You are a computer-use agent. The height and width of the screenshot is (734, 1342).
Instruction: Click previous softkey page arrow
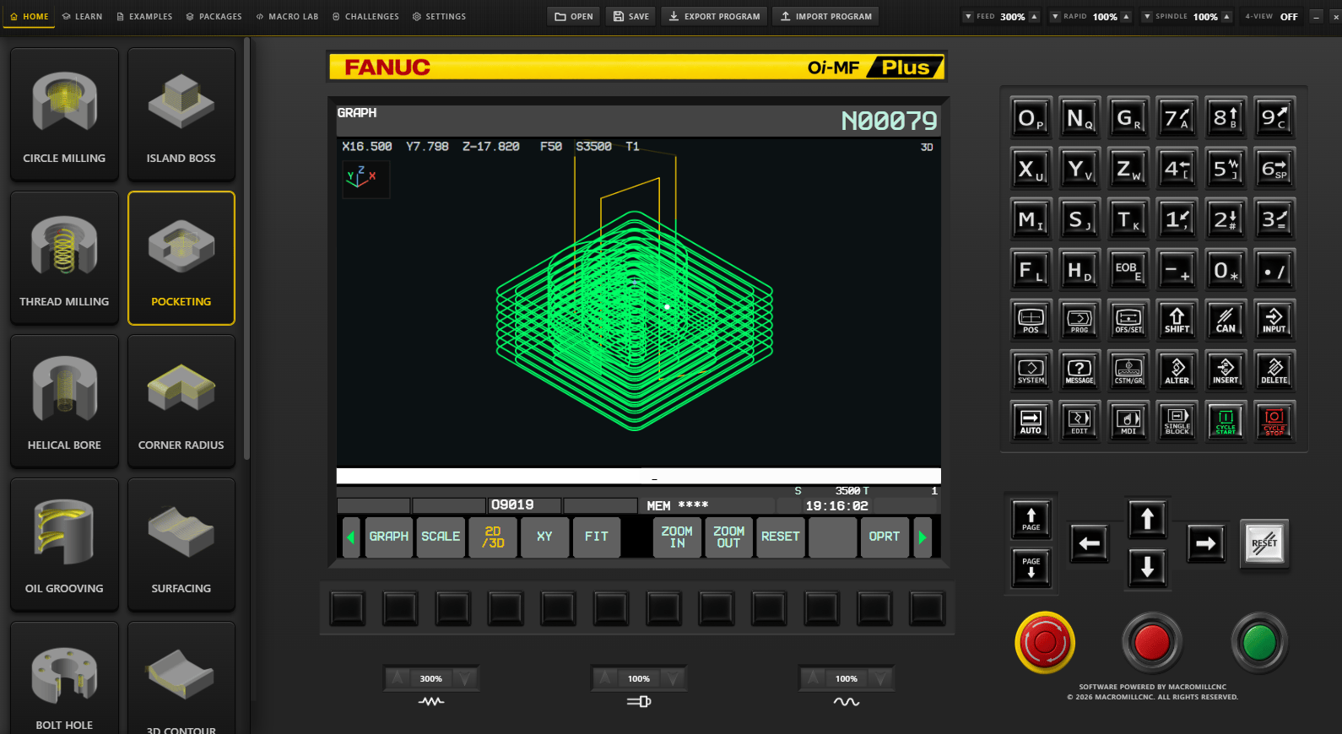tap(351, 537)
